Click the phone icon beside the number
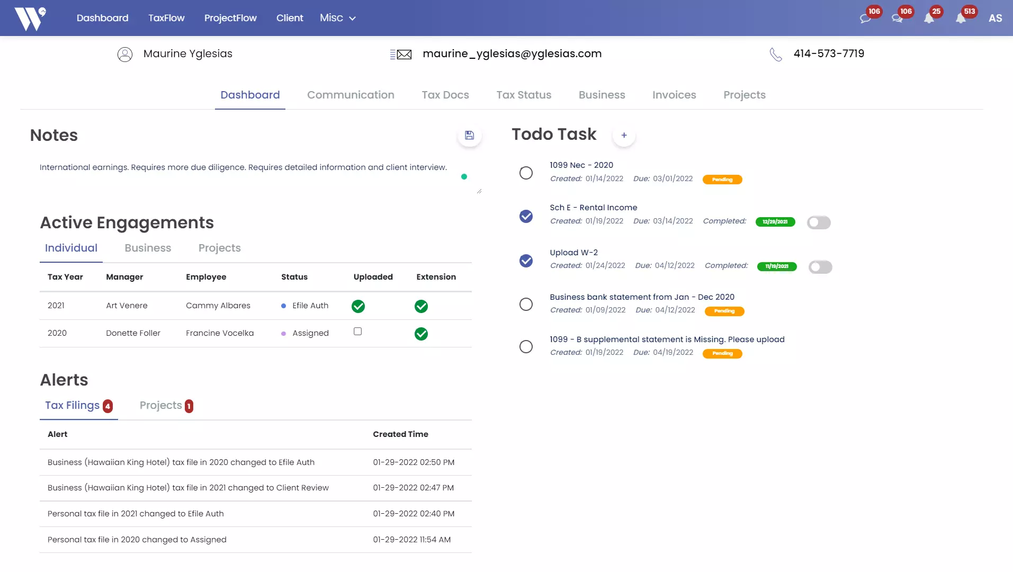The image size is (1013, 572). (x=776, y=55)
